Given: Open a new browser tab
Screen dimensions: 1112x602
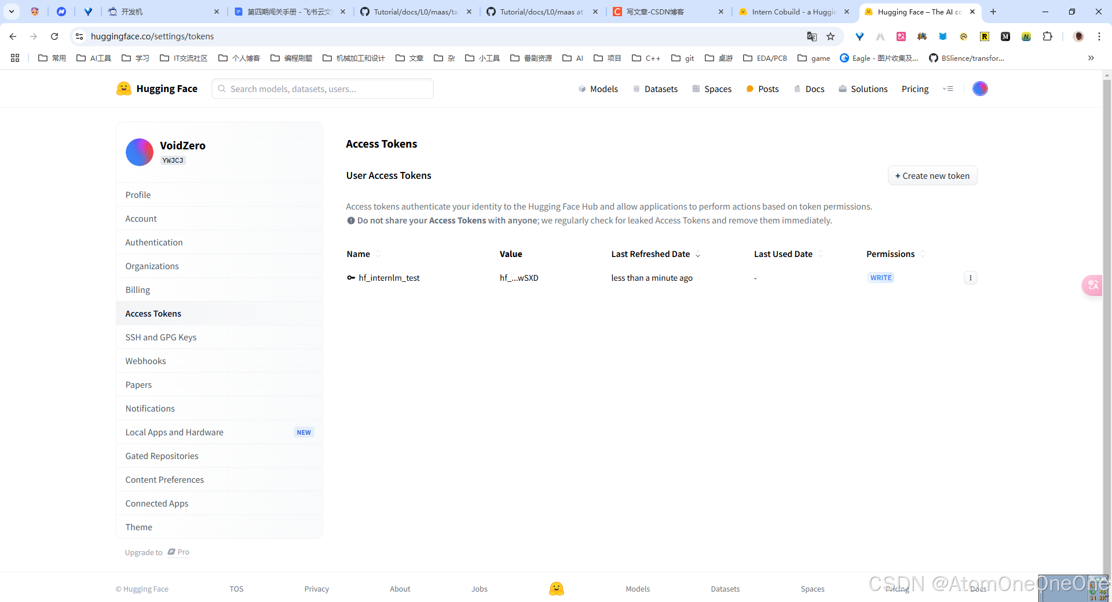Looking at the screenshot, I should click(993, 12).
